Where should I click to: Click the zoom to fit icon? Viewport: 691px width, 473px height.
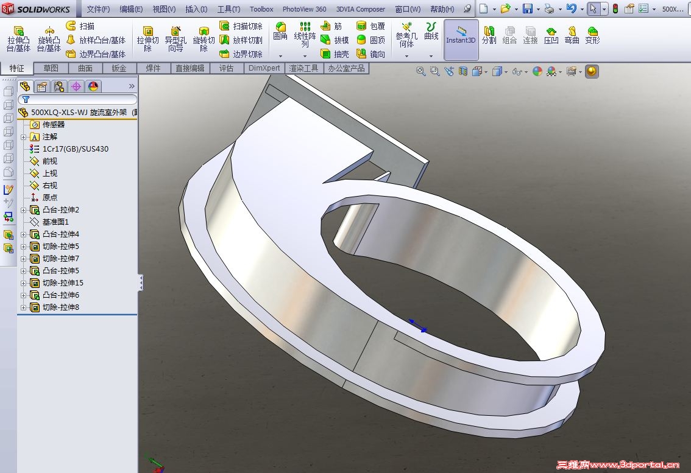(x=421, y=71)
